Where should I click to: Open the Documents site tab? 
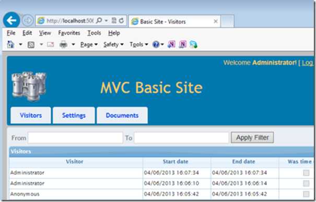point(122,115)
